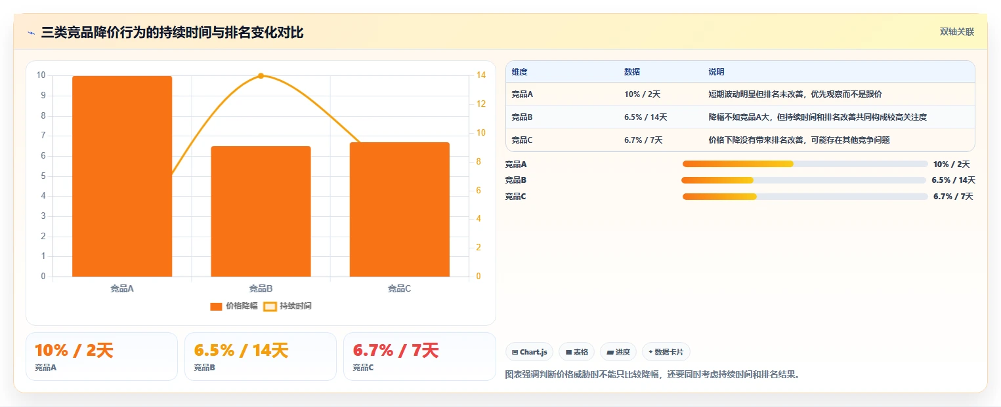Screen dimensions: 1001x407
Task: Open the 6.5% / 14天 data card
Action: [261, 357]
